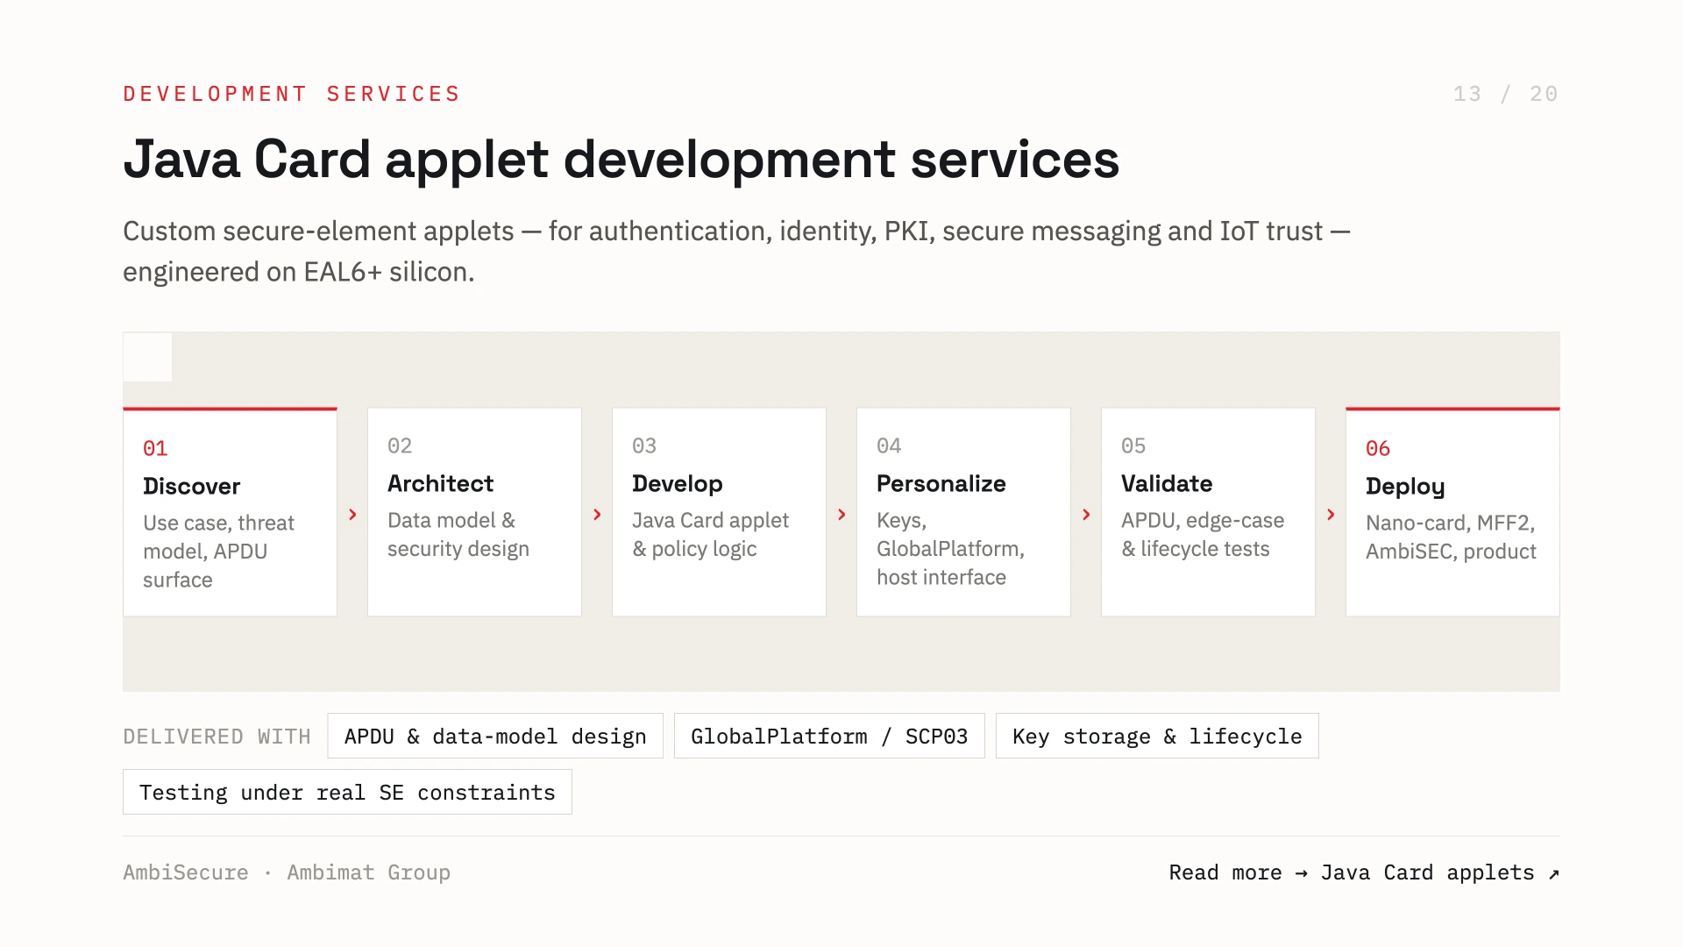Click the DELIVERED WITH label
Screen dimensions: 1683x947
tap(217, 737)
